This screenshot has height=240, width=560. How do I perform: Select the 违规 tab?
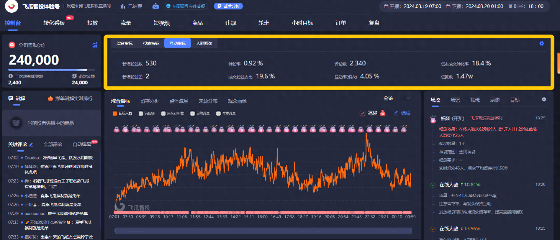231,23
